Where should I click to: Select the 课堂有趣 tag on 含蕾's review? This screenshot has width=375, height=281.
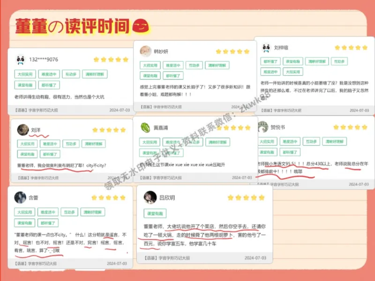25,223
